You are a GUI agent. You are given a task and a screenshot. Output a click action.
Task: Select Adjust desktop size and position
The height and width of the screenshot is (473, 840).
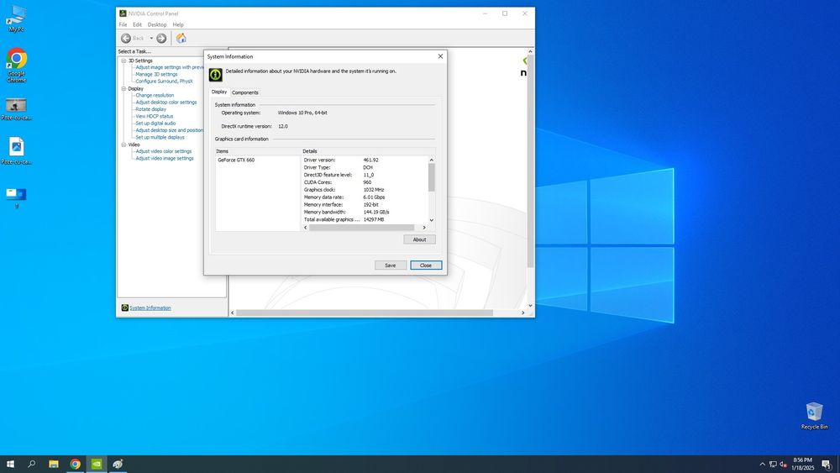tap(170, 130)
